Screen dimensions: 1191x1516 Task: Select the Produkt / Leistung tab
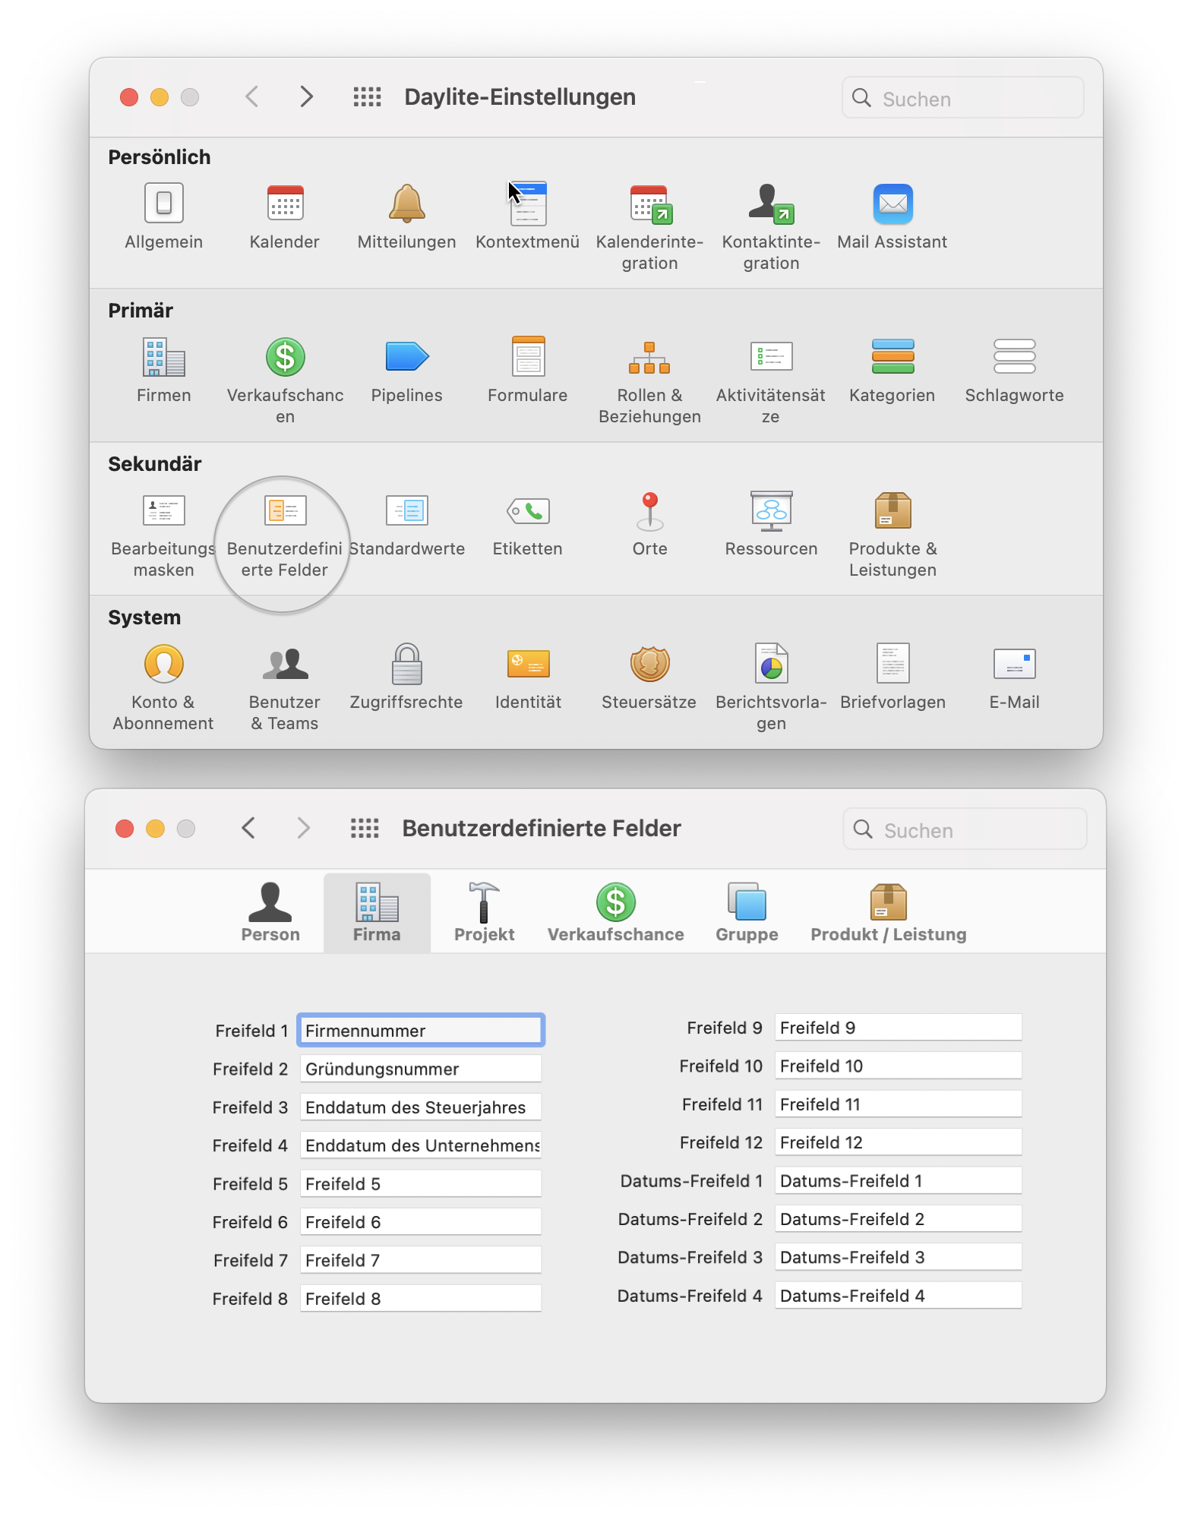click(888, 912)
